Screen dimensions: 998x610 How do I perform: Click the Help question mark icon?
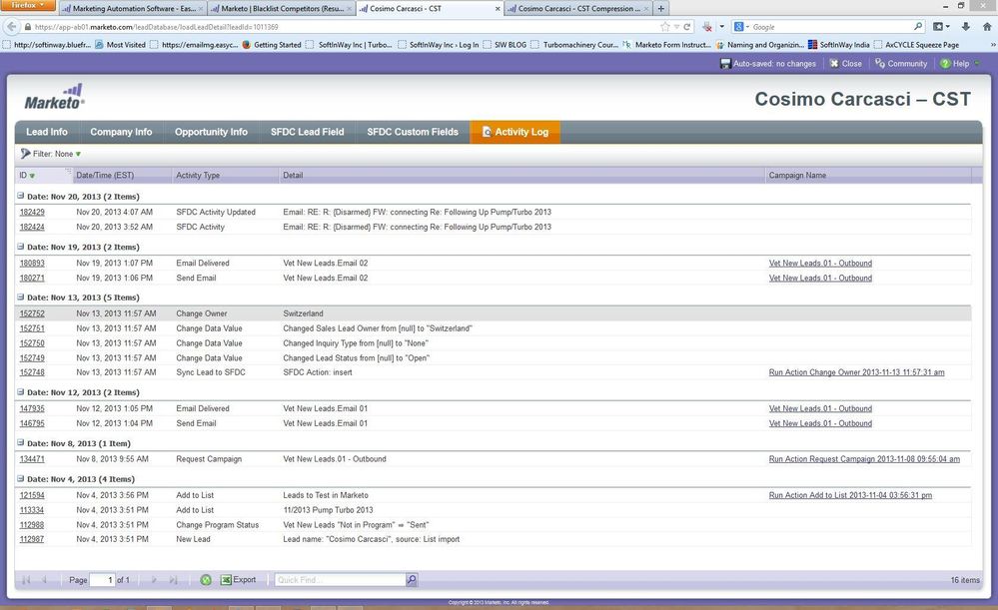pyautogui.click(x=944, y=64)
